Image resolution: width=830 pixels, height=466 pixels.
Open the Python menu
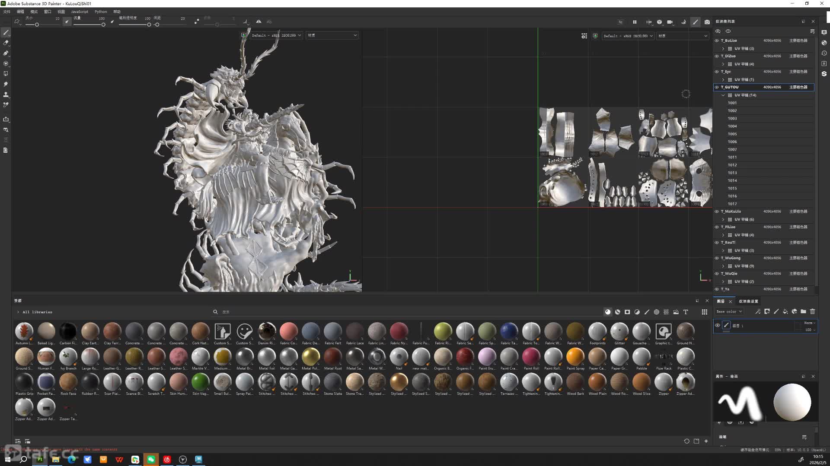(101, 12)
